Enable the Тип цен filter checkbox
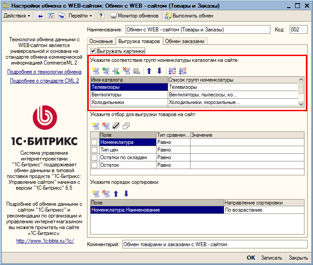Screen dimensions: 313x265 (x=95, y=150)
